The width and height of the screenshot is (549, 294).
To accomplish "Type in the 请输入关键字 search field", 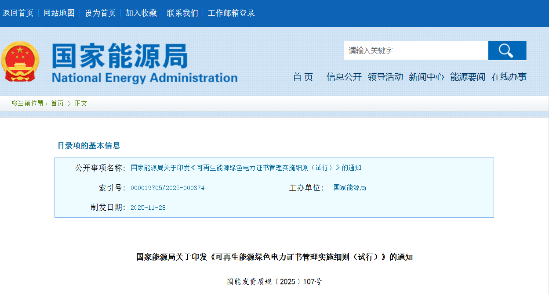I will click(415, 50).
